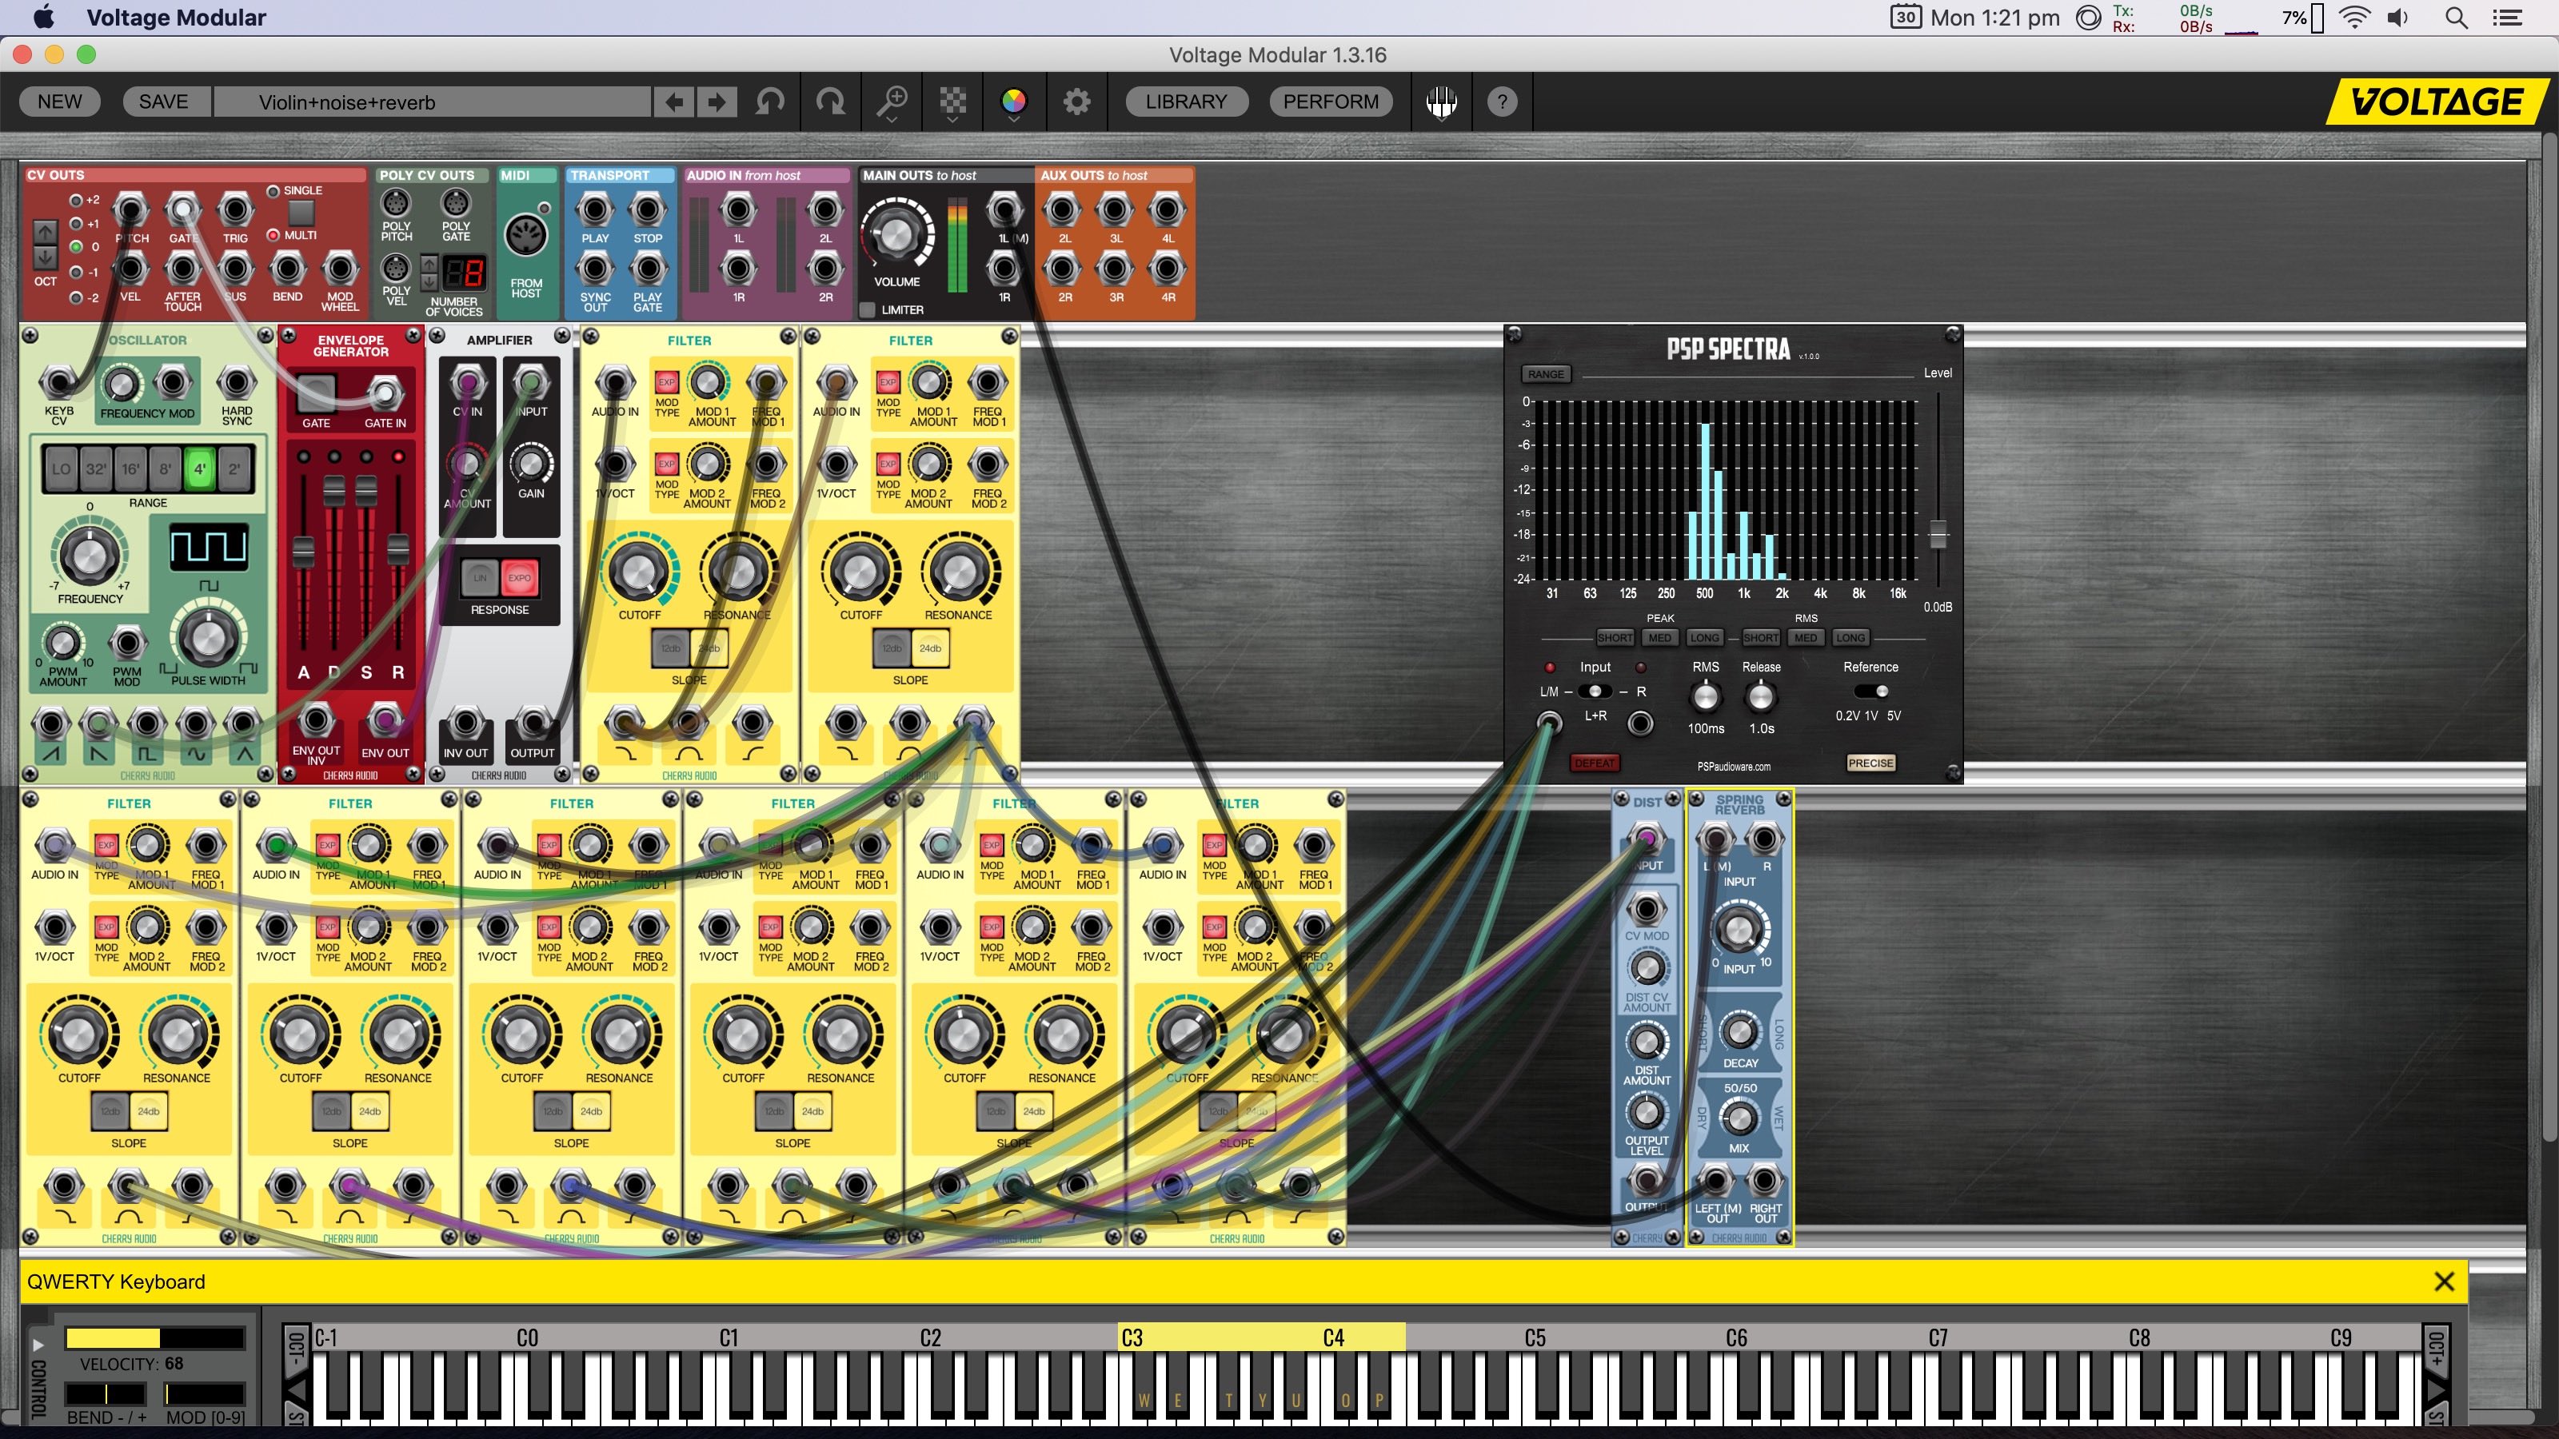Viewport: 2559px width, 1439px height.
Task: Click the Aux Outs 4L jack
Action: point(1168,209)
